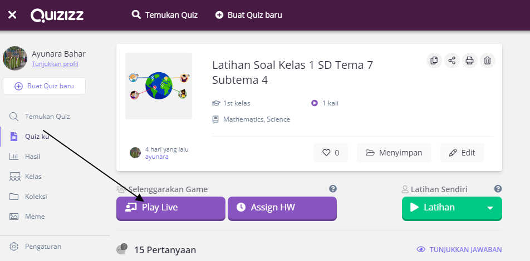Open help icon beside Latihan Sendiri
Screen dimensions: 530x261
point(498,189)
